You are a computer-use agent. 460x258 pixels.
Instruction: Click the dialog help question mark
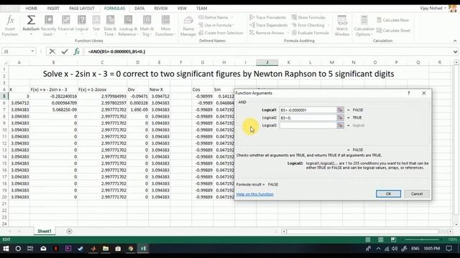pos(409,93)
